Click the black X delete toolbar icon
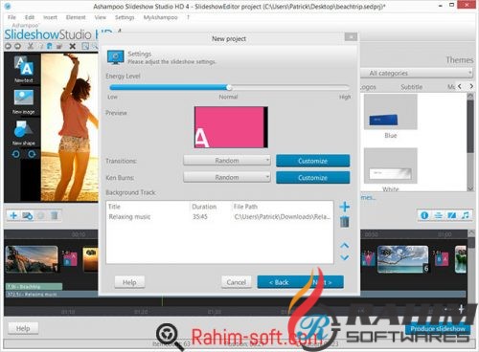Screen dimensions: 479x352 [73, 46]
